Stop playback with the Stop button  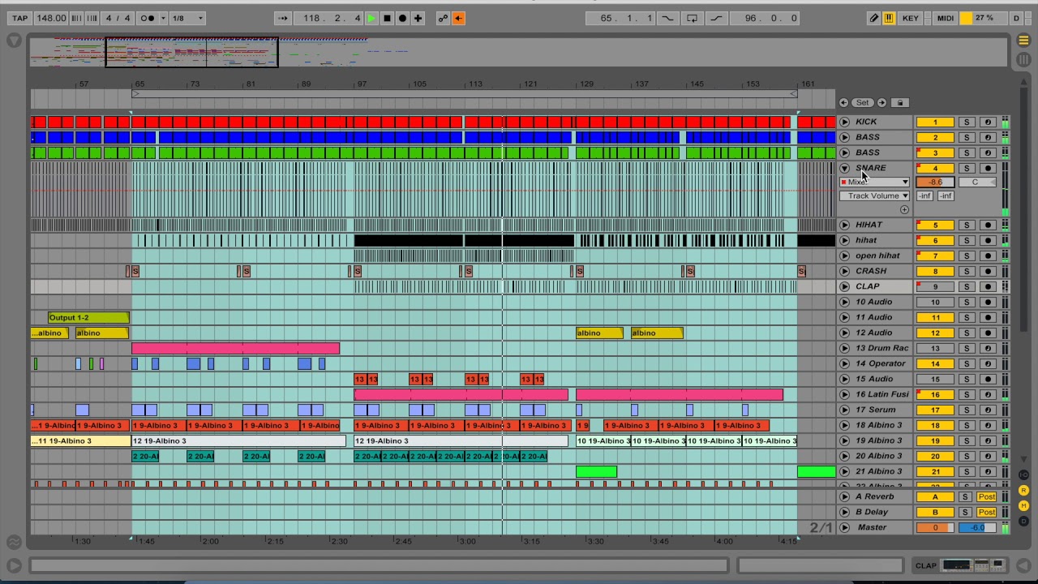pos(387,18)
